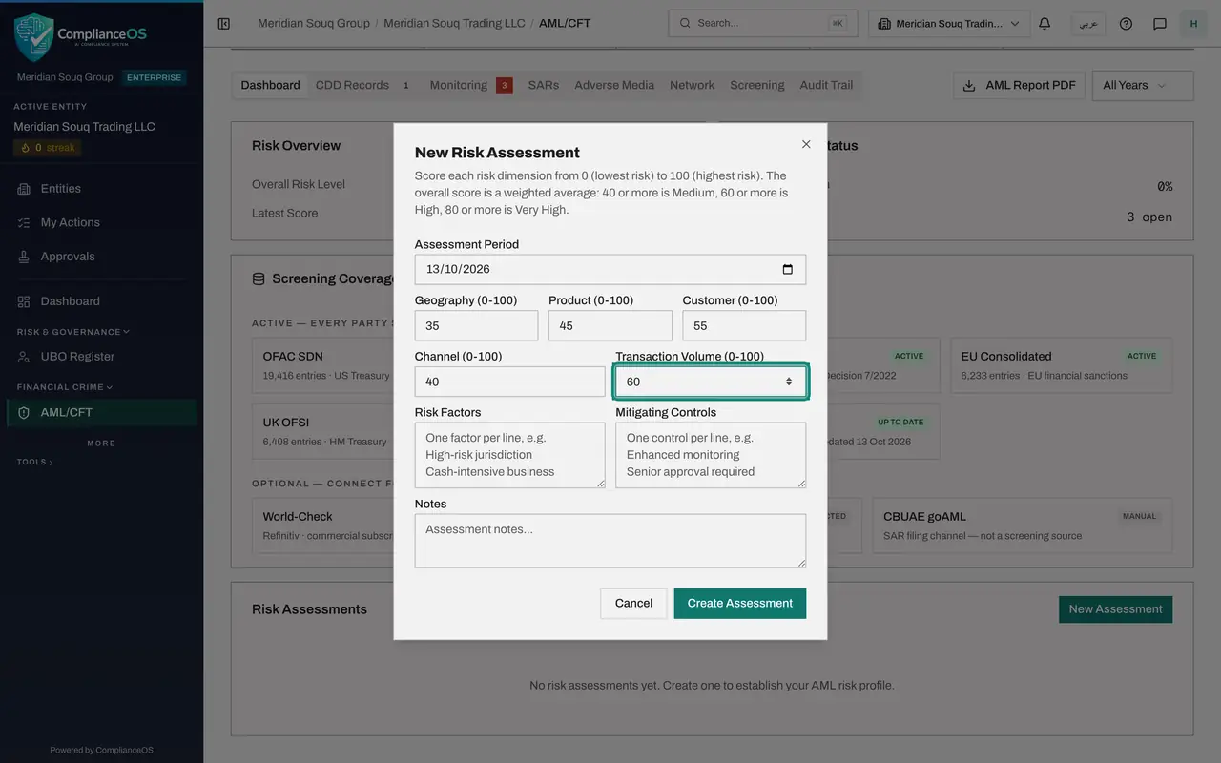Switch language to Arabic
The image size is (1221, 763).
1088,23
